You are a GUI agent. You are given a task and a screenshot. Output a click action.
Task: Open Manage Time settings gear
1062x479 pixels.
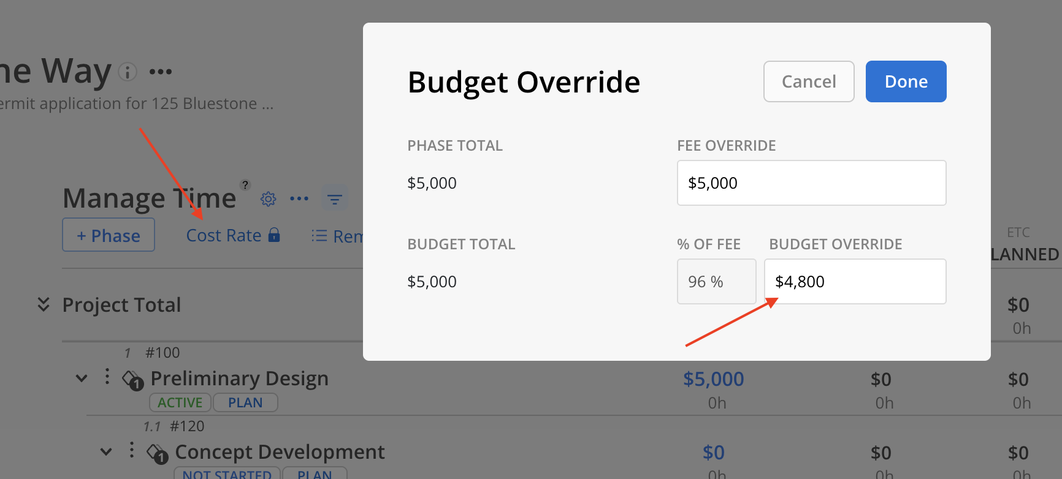coord(268,199)
